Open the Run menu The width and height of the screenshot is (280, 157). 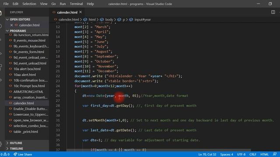pyautogui.click(x=63, y=4)
